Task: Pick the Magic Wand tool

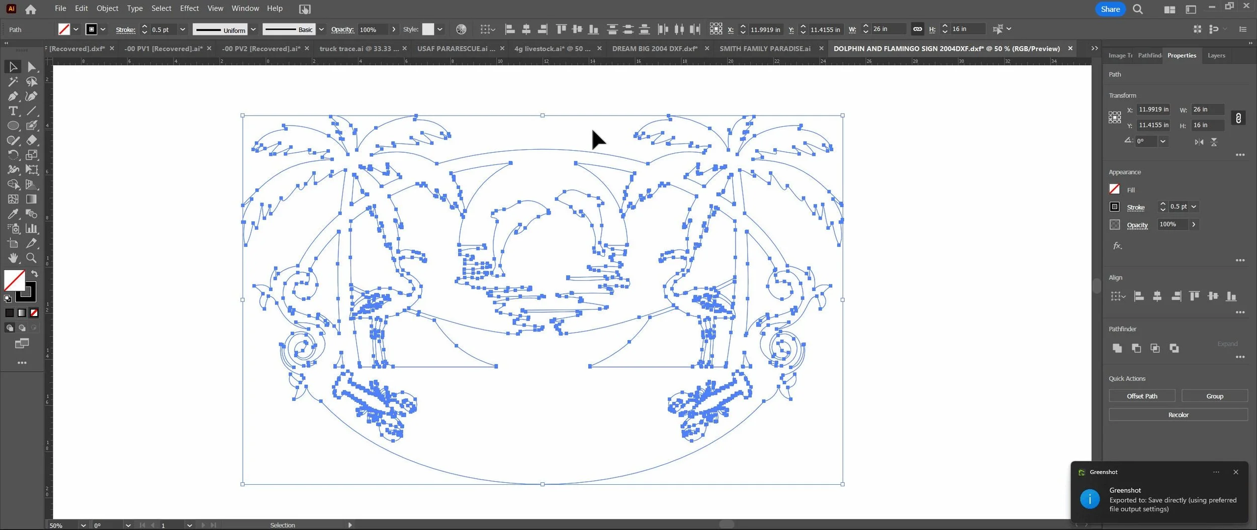Action: (x=13, y=81)
